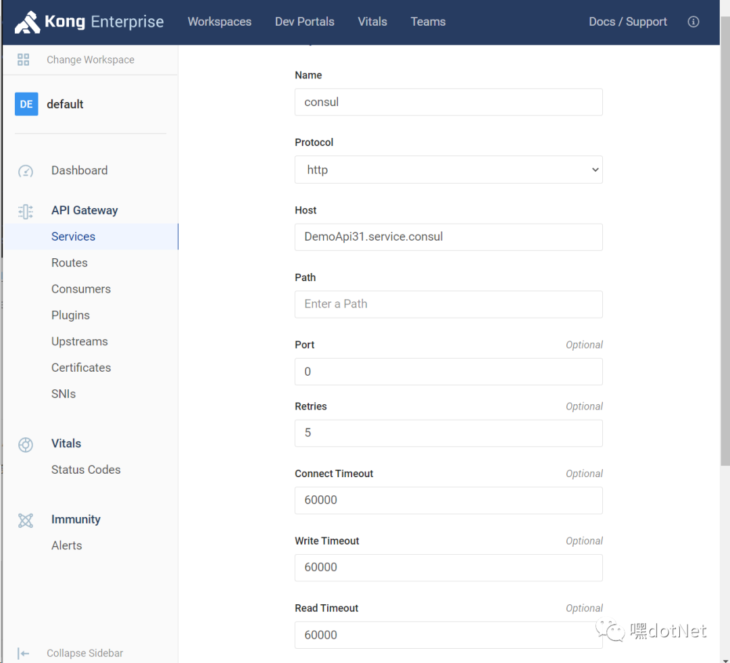Focus the Name field containing consul
The width and height of the screenshot is (730, 663).
tap(448, 102)
